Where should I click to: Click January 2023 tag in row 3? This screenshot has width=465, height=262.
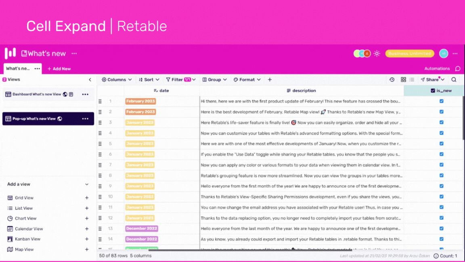140,123
